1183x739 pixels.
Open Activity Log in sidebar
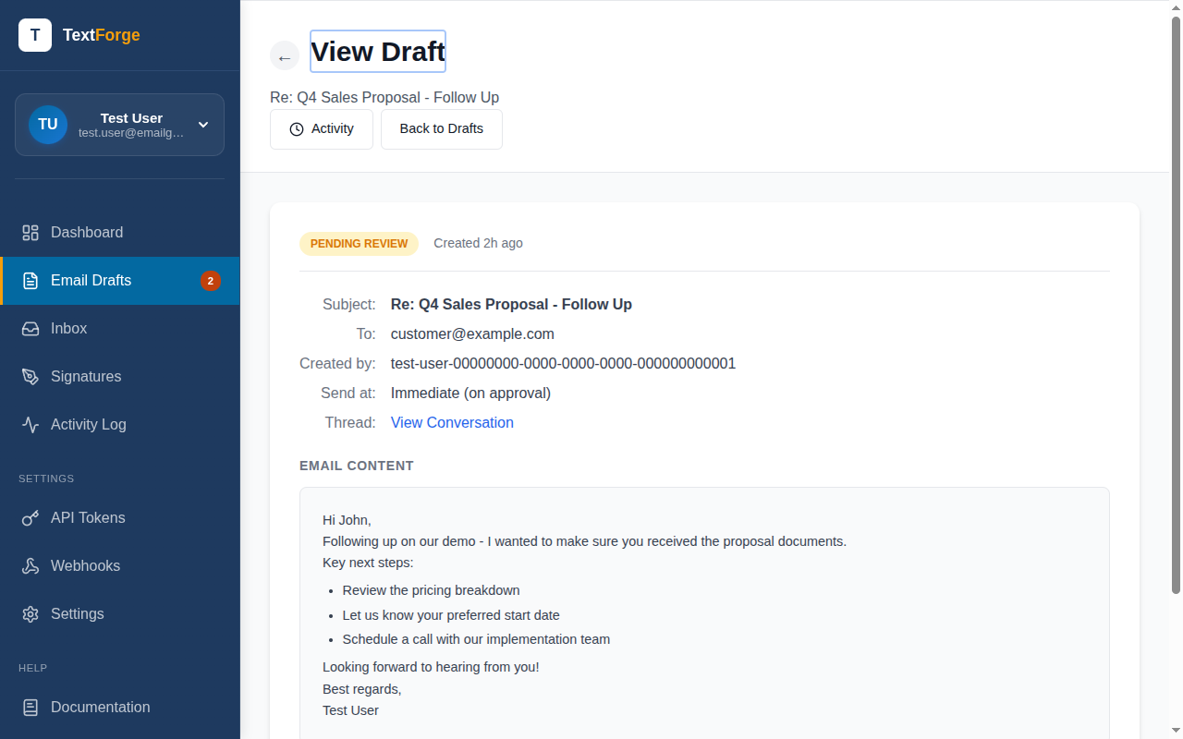click(120, 425)
